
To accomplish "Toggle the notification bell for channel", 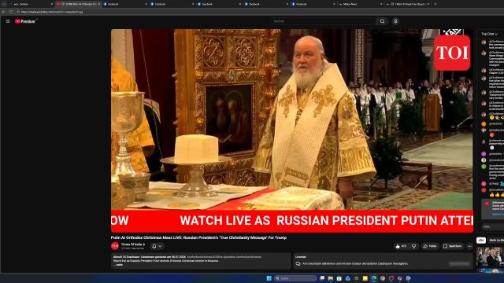I will [x=154, y=246].
